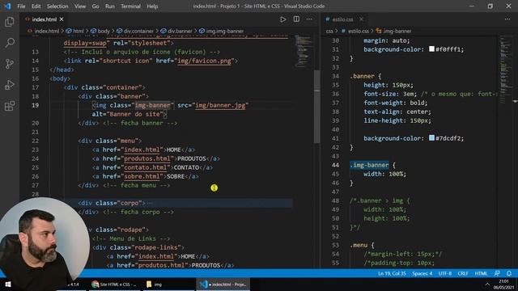This screenshot has height=291, width=518.
Task: Click line number 19 in HTML editor
Action: tap(35, 105)
